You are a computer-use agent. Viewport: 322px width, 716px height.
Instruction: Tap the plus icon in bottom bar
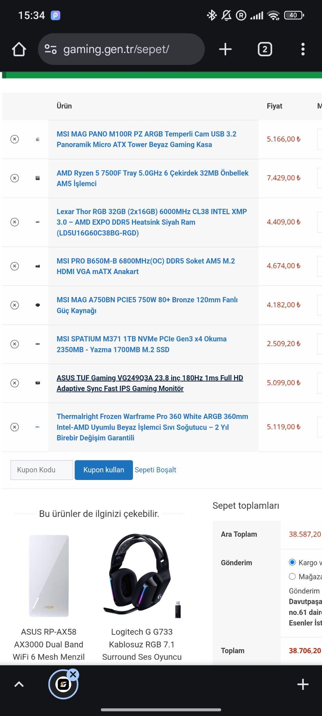pos(303,684)
